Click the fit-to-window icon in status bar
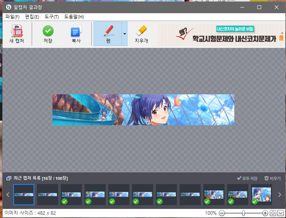 273,213
